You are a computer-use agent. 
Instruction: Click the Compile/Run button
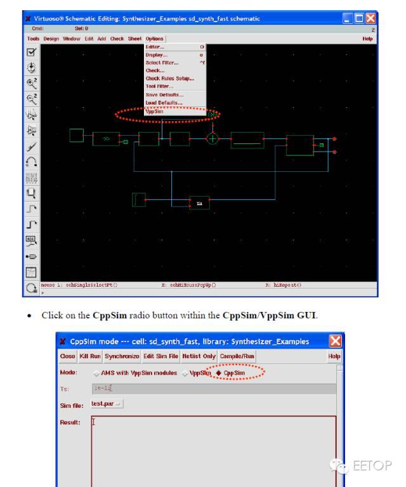(x=237, y=356)
